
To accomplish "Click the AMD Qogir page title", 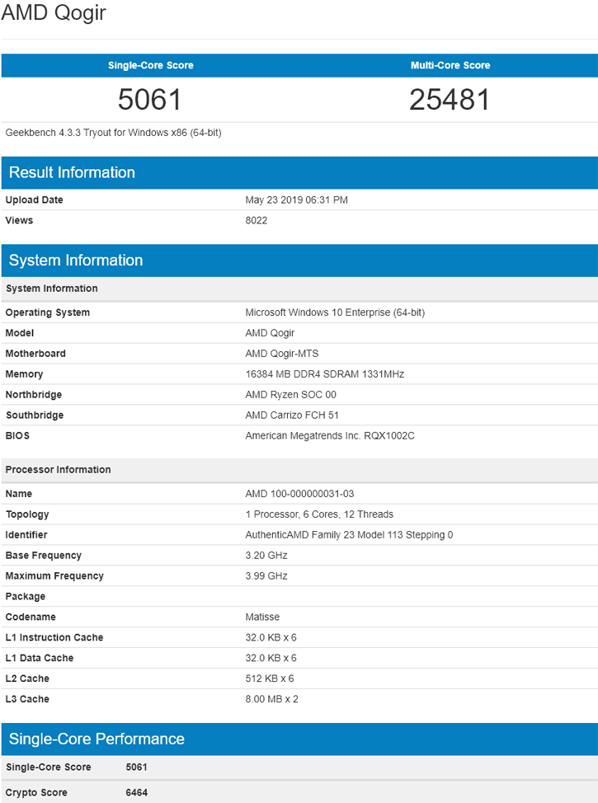I will (54, 12).
